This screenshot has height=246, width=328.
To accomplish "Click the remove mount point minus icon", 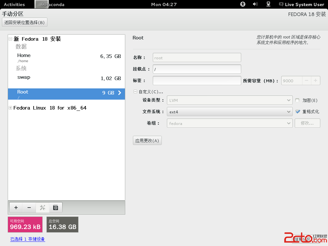I will pyautogui.click(x=29, y=208).
